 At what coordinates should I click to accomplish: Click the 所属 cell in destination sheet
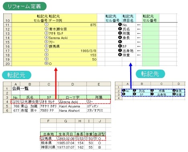161,91
